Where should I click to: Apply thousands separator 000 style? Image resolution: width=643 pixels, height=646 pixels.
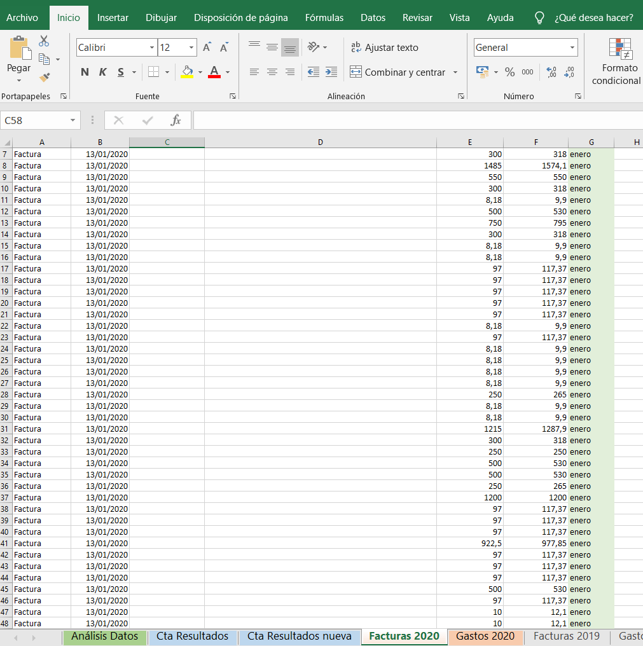click(527, 72)
